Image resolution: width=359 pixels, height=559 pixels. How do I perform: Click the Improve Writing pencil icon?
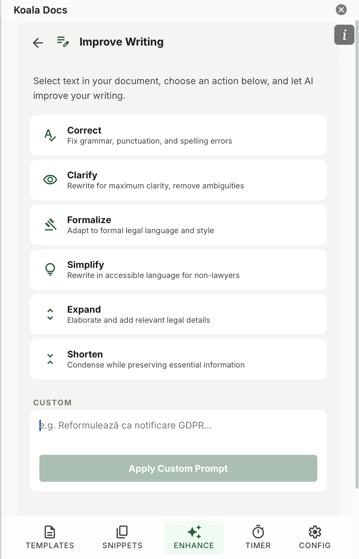tap(63, 42)
